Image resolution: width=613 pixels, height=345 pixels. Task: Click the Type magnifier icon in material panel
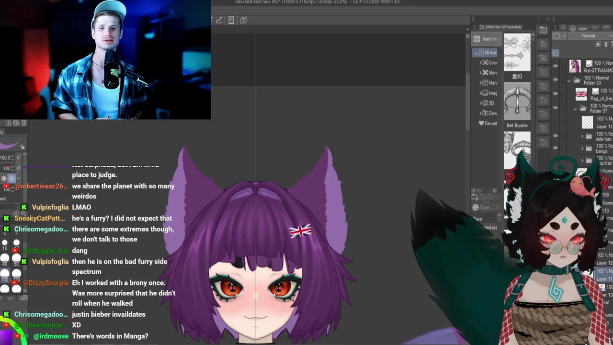476,207
